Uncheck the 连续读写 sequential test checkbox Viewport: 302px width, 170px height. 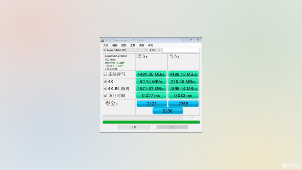(105, 74)
